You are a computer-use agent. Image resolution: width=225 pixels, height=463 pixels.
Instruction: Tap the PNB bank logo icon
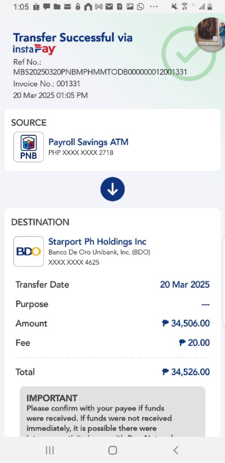point(28,147)
